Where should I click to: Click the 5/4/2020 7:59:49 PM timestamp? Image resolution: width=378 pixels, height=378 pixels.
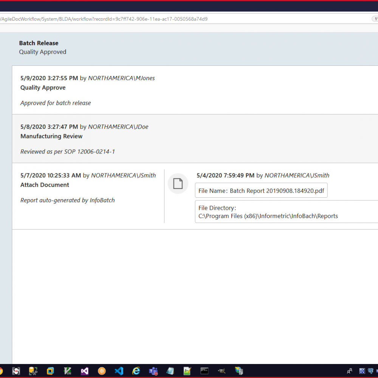click(225, 175)
